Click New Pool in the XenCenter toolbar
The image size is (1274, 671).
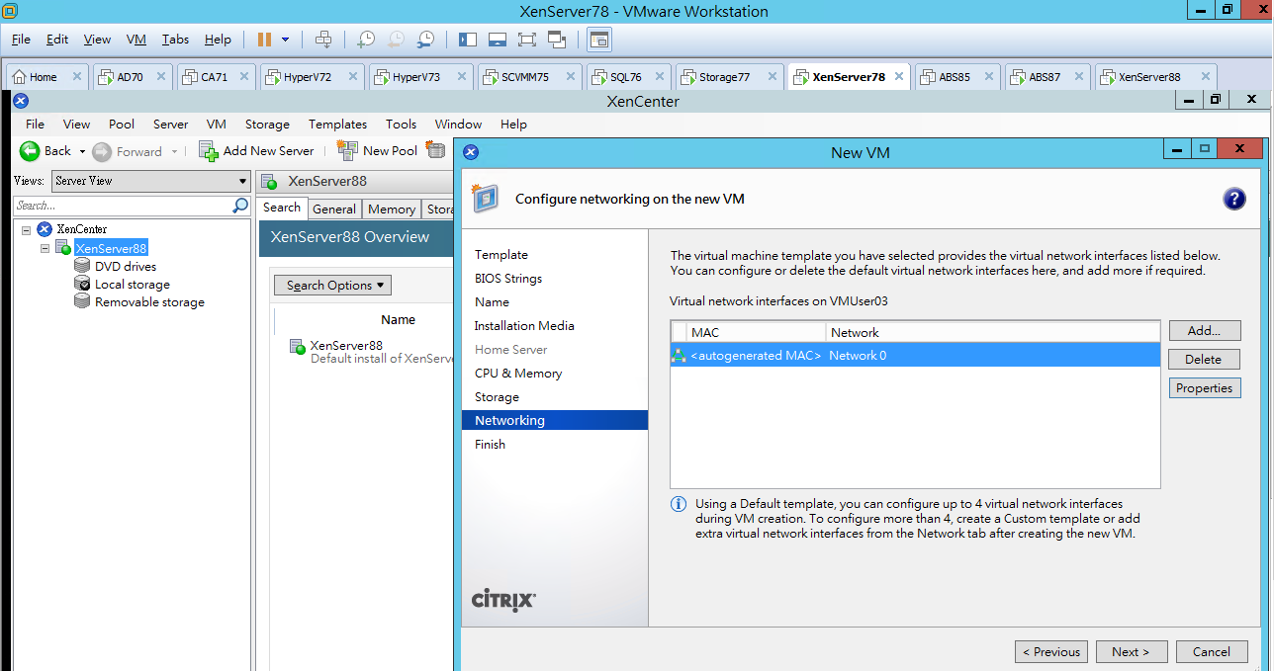pos(377,151)
